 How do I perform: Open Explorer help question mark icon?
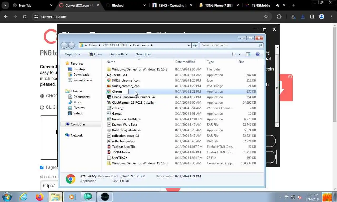(x=258, y=54)
